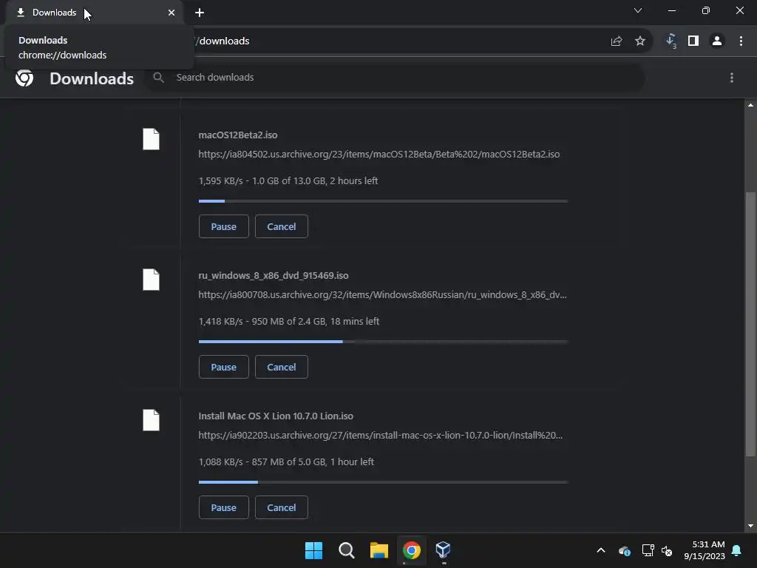Cancel the Mac OS X Lion download
This screenshot has height=568, width=757.
tap(282, 507)
